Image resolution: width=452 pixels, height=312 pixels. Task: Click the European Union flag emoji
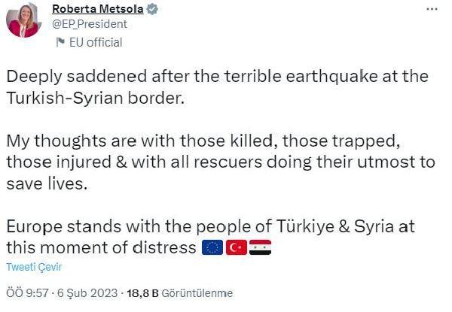212,248
